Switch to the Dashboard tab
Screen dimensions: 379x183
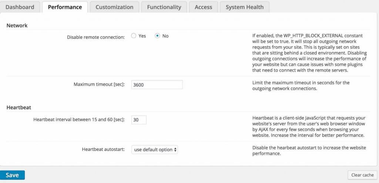(20, 7)
